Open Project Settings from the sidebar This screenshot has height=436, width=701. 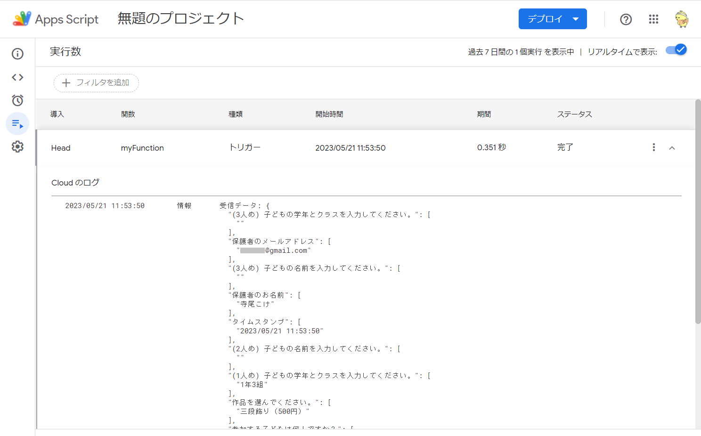(x=17, y=146)
